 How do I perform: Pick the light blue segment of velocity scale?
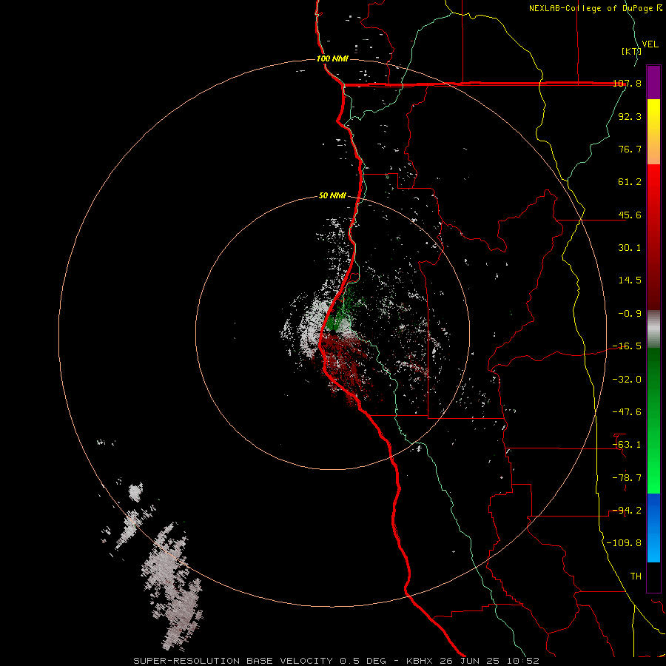coord(653,548)
